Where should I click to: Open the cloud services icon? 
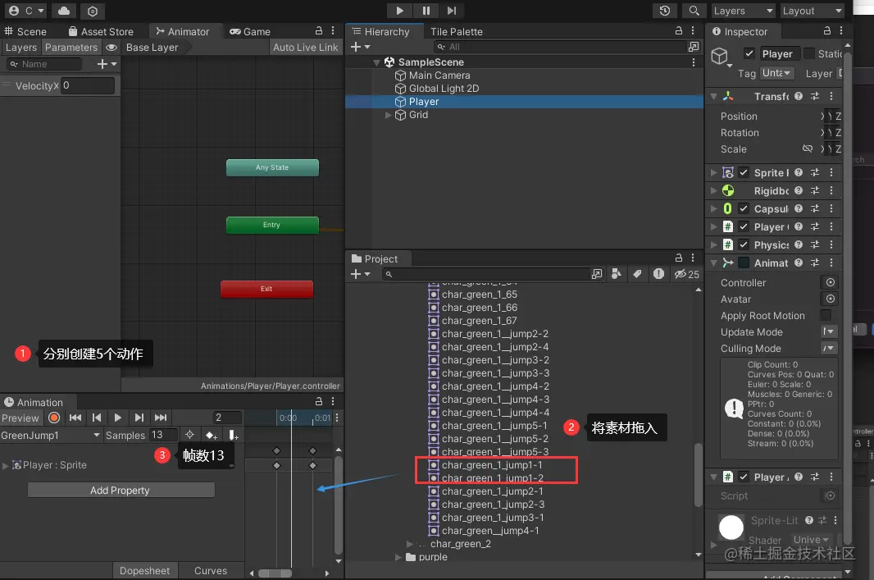point(64,11)
